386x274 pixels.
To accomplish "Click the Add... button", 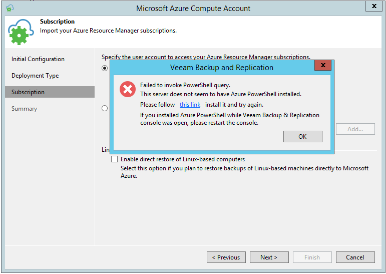I will coord(355,129).
